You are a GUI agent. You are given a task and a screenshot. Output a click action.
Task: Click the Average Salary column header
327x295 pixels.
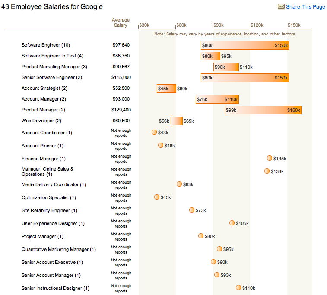point(121,23)
